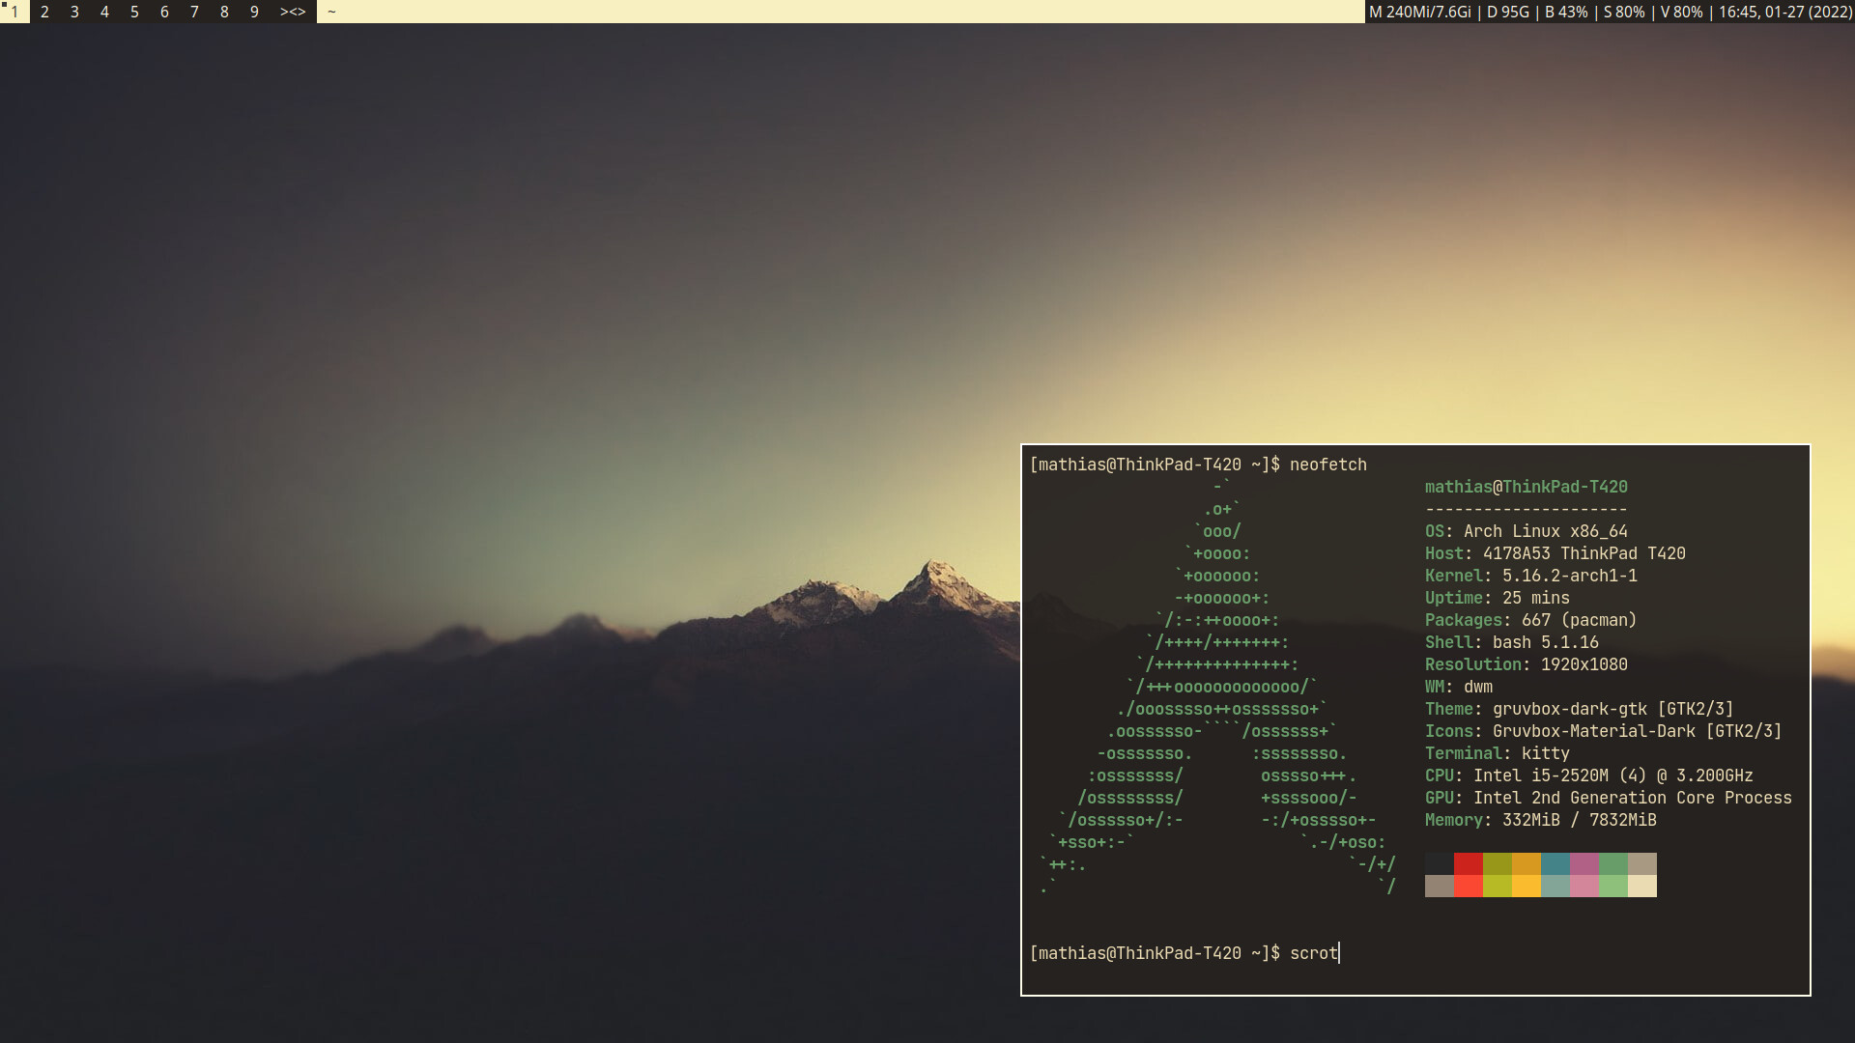Click the Memory: 332MiB / 7832MiB line
The image size is (1855, 1043).
pos(1540,820)
